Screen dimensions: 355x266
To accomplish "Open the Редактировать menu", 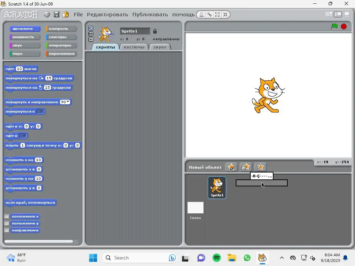I will point(107,15).
